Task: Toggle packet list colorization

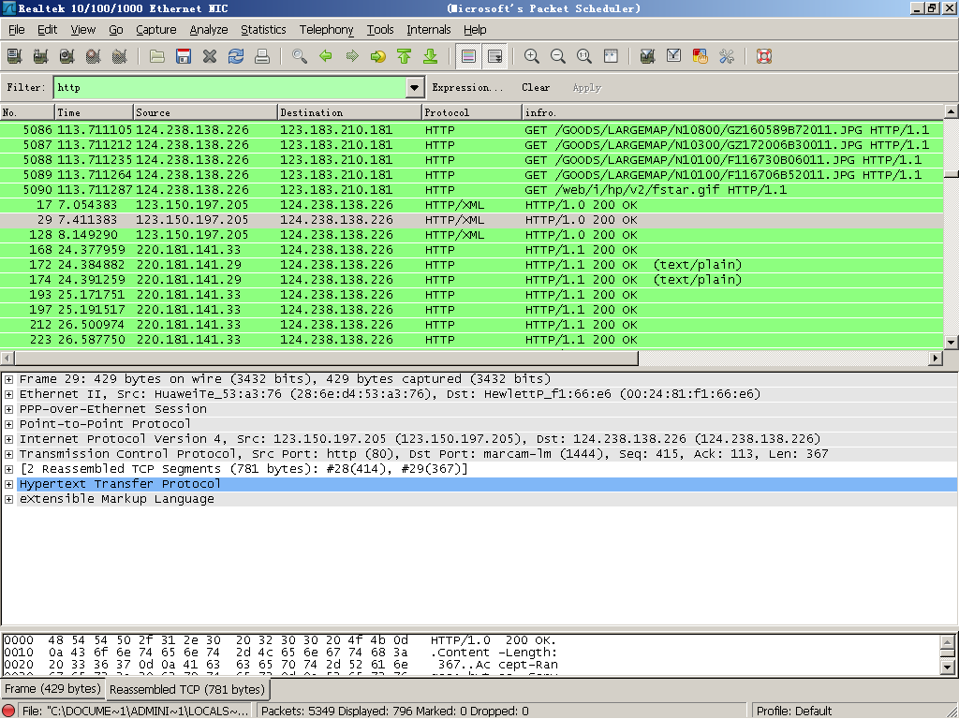Action: point(468,56)
